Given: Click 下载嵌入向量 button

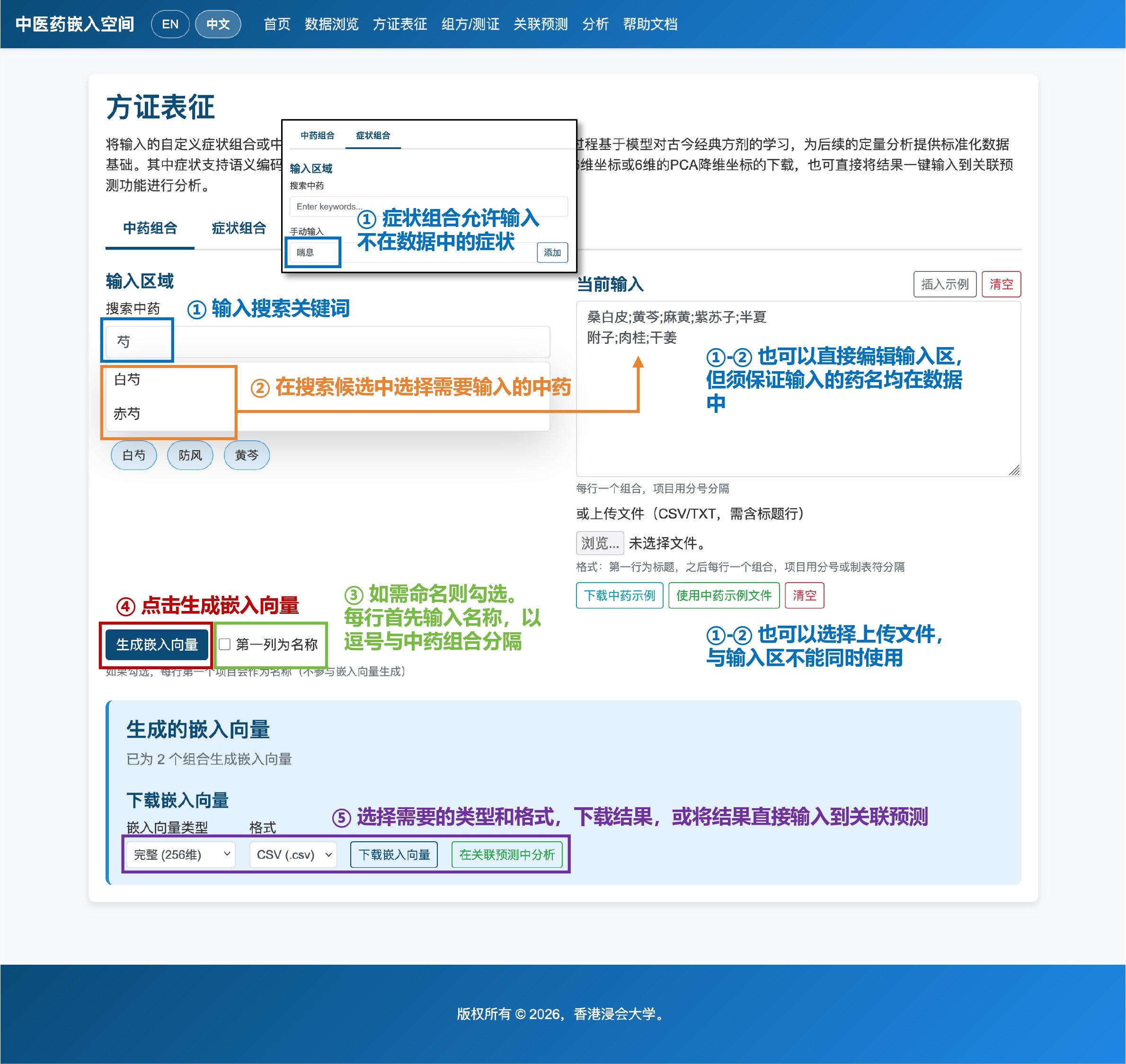Looking at the screenshot, I should point(394,855).
